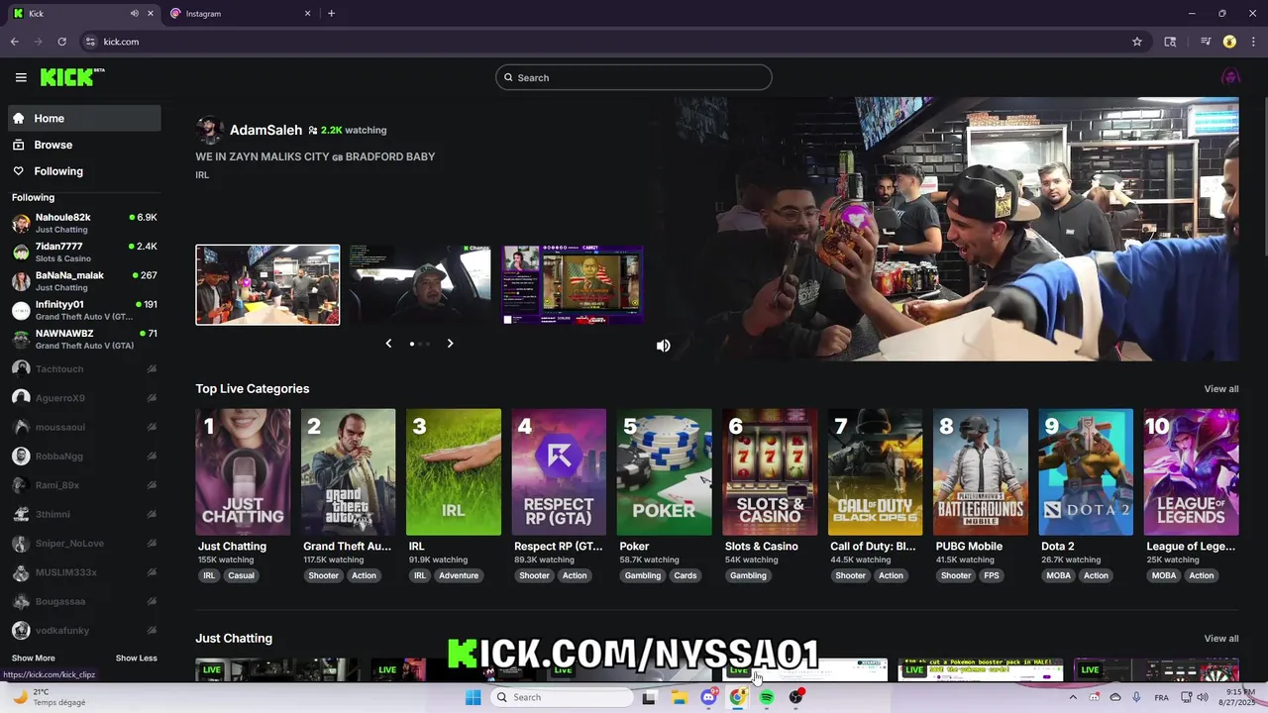
Task: Open Spotify from the taskbar
Action: coord(767,697)
